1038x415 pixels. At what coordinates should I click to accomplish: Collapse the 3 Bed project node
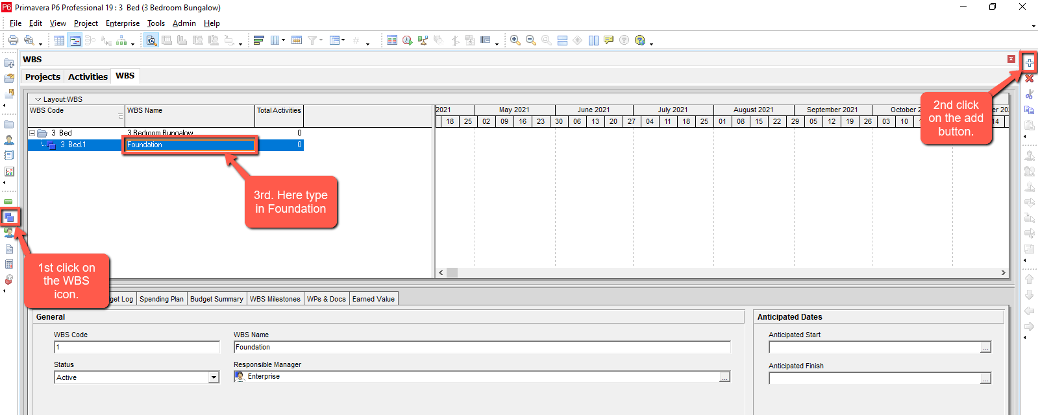coord(32,133)
